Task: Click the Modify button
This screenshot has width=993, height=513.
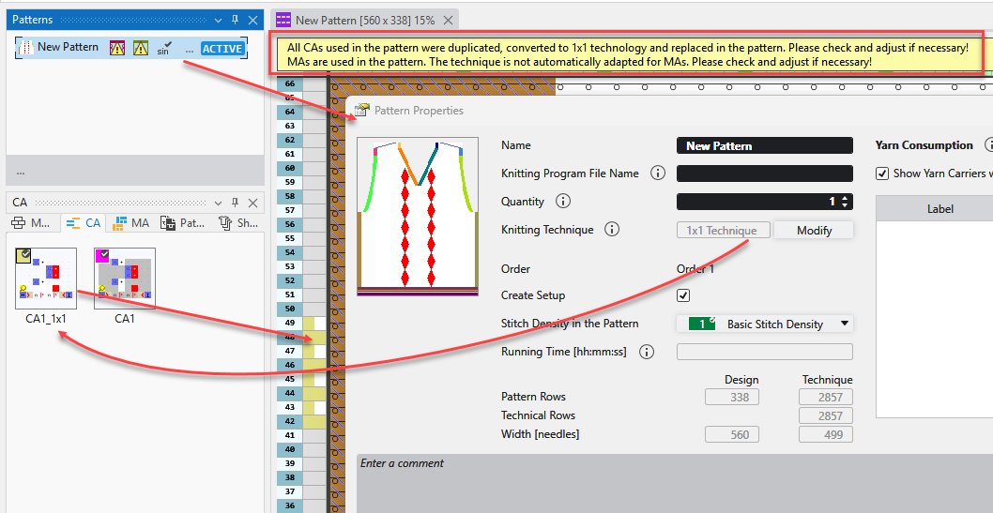Action: [x=813, y=230]
